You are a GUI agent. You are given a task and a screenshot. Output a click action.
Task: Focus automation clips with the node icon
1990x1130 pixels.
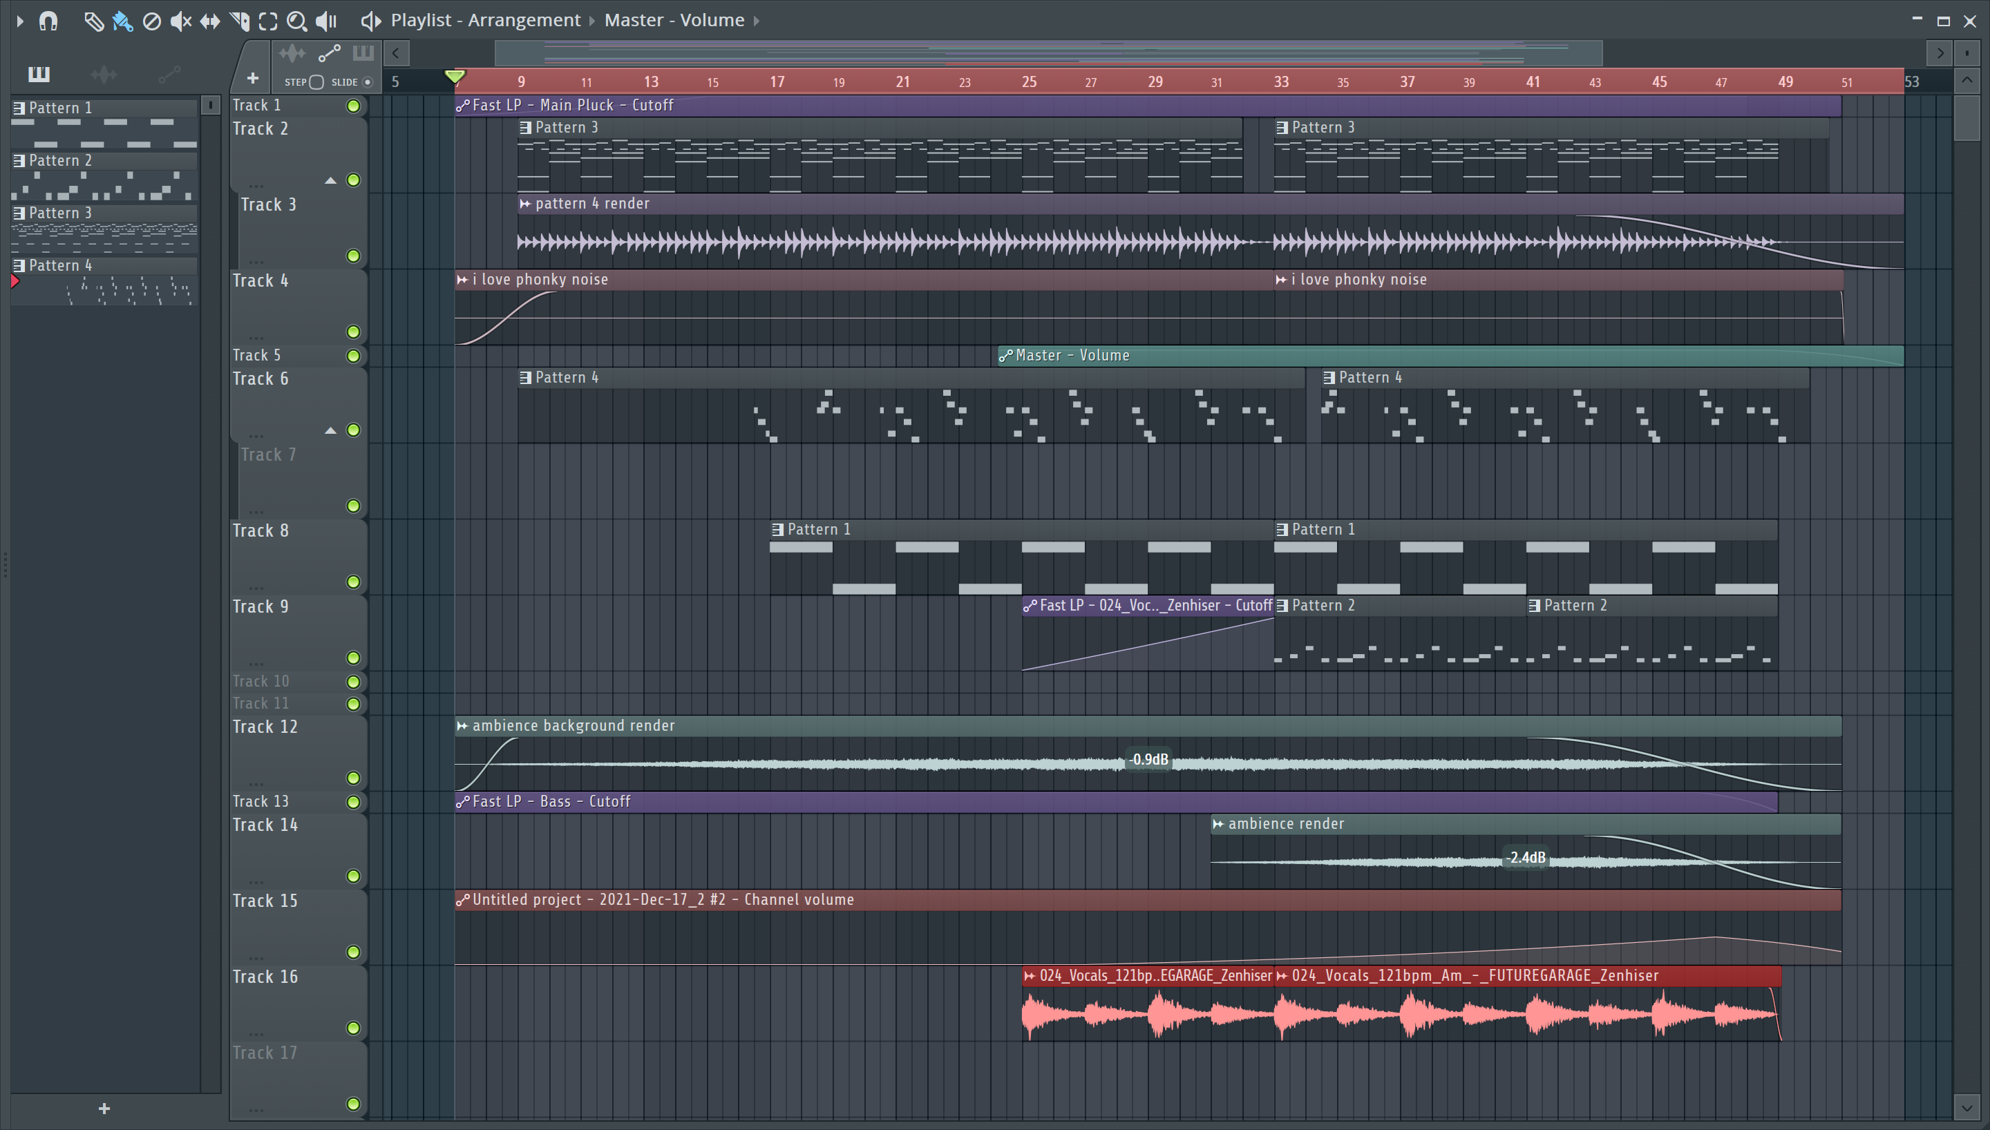click(329, 54)
